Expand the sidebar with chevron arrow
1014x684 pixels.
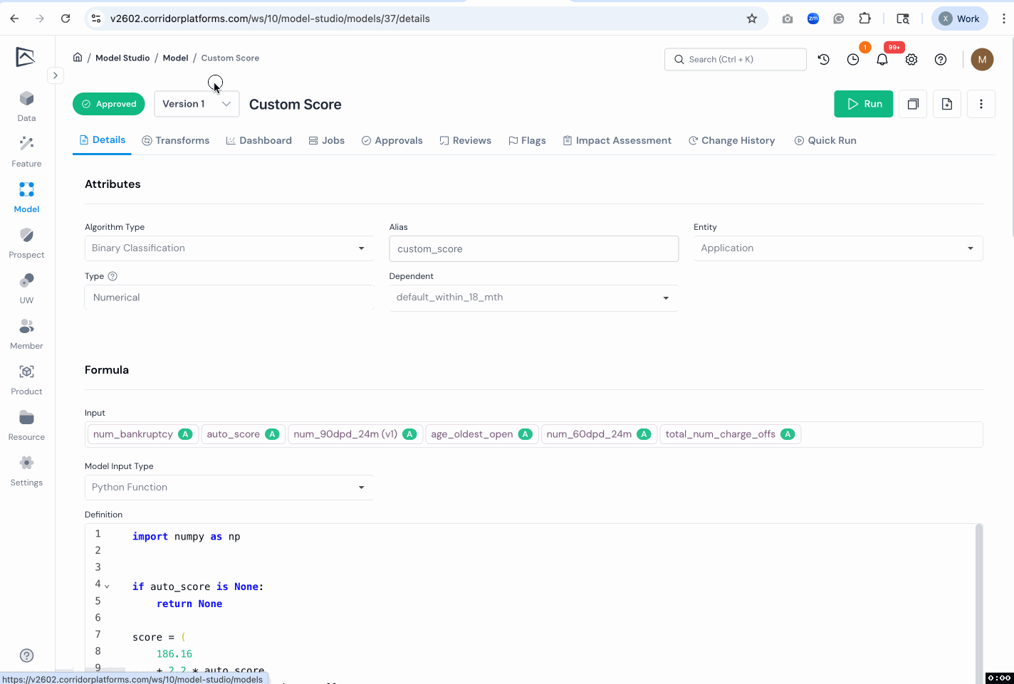click(56, 75)
